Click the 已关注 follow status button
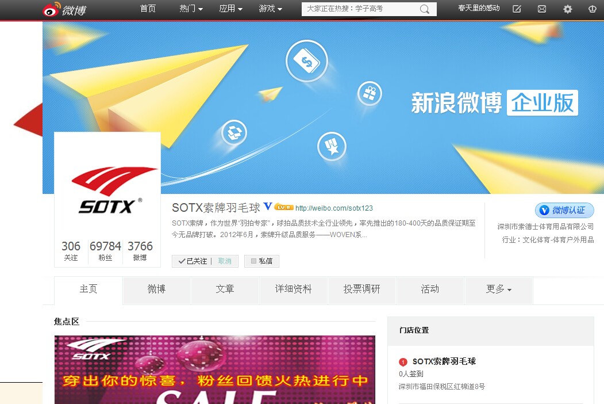This screenshot has height=404, width=604. [193, 261]
